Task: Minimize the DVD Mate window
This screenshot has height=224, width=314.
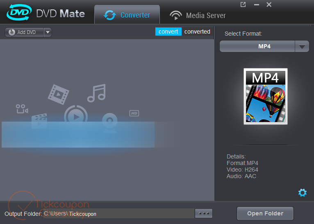Action: tap(257, 5)
